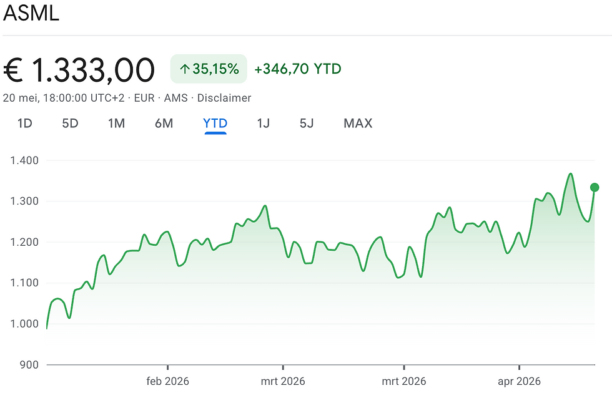Viewport: 612px width, 393px height.
Task: Select the 1D time range tab
Action: [24, 124]
